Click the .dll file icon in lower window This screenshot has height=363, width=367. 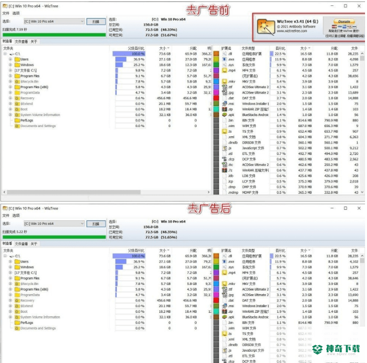coord(225,256)
